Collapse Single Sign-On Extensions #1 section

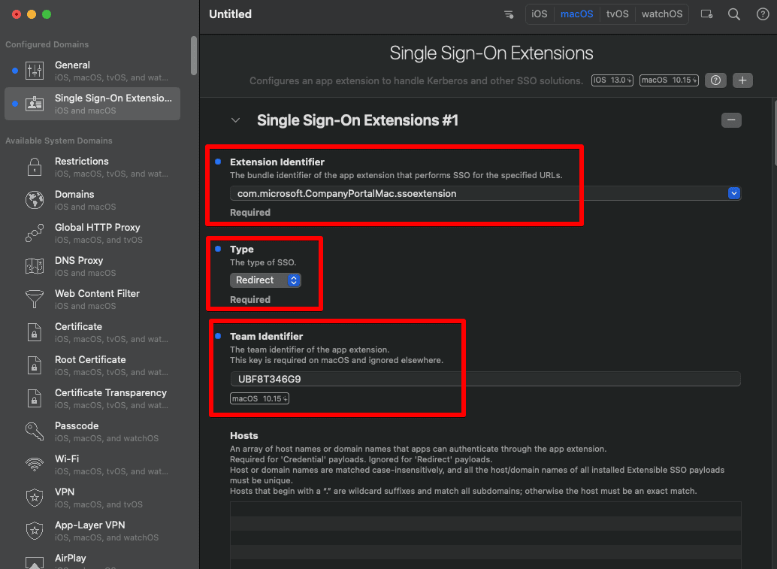pyautogui.click(x=236, y=120)
